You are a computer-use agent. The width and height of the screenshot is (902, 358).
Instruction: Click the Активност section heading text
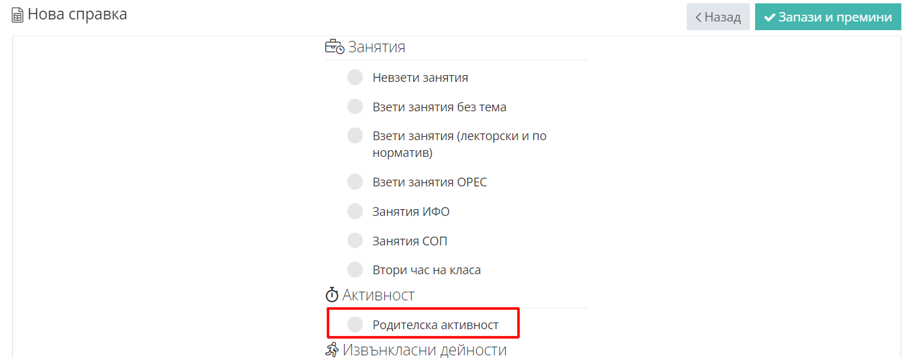point(378,295)
